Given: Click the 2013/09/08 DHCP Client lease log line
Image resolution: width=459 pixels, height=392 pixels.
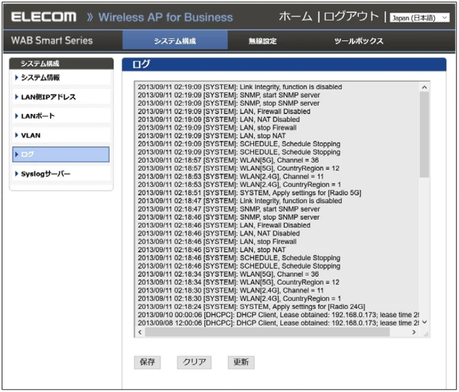Looking at the screenshot, I should (278, 323).
